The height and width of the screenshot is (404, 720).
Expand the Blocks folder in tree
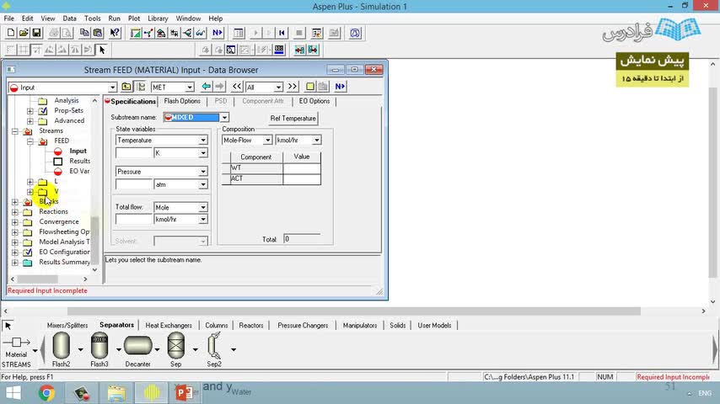pos(15,202)
